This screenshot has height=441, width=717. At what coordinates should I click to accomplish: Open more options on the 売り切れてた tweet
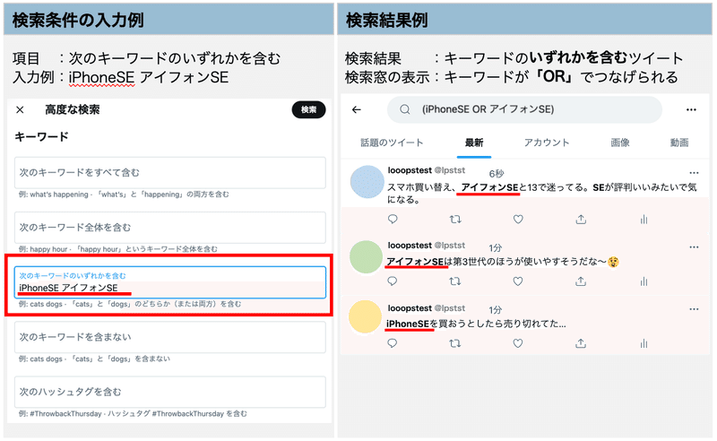pos(694,309)
